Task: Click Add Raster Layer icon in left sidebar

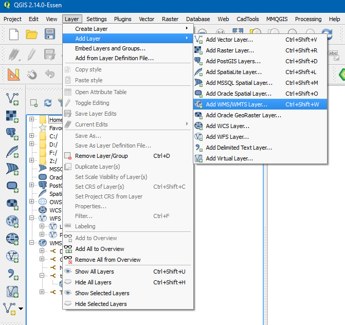Action: (12, 116)
